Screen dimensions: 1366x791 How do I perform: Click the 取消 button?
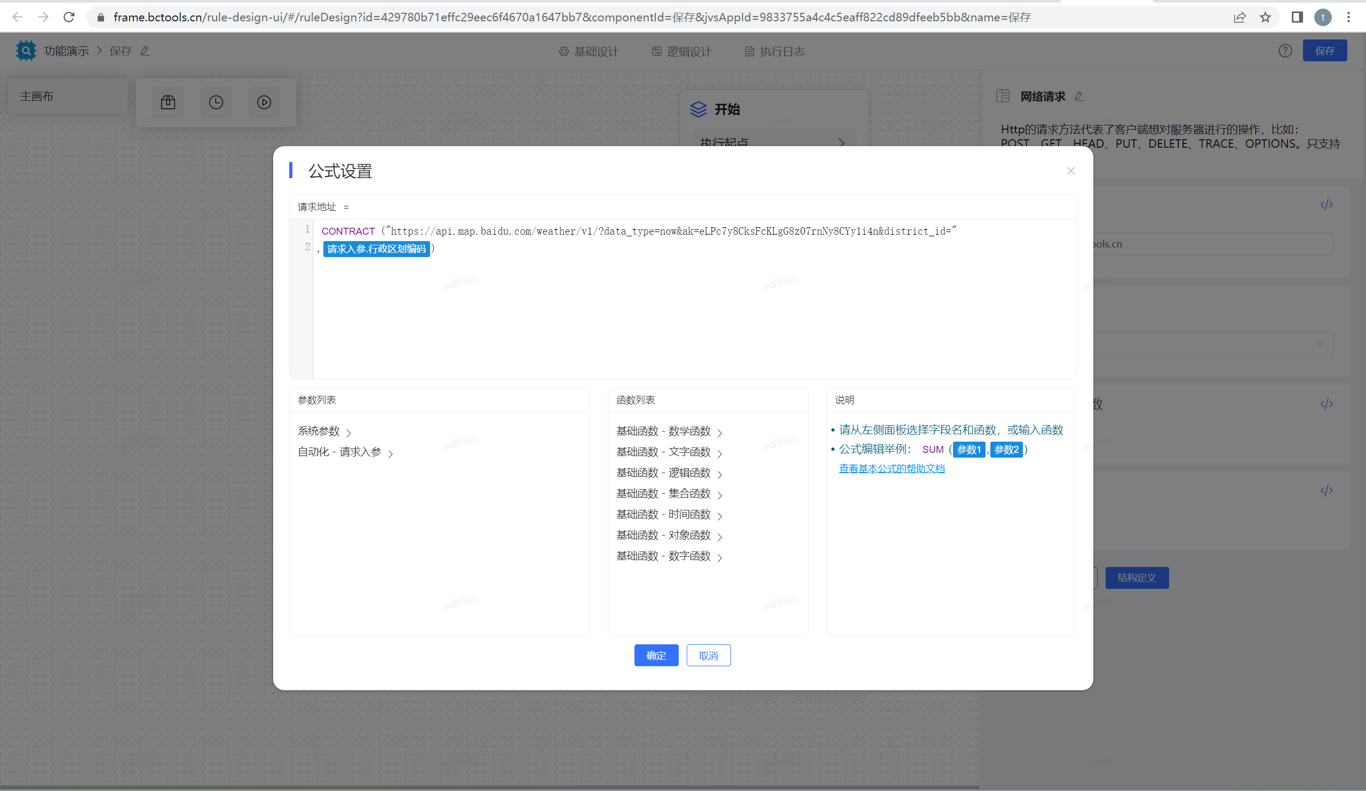click(x=708, y=656)
